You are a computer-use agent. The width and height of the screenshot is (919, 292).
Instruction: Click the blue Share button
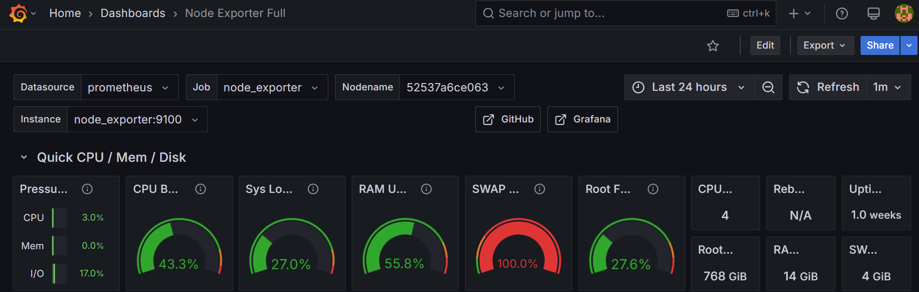click(880, 45)
